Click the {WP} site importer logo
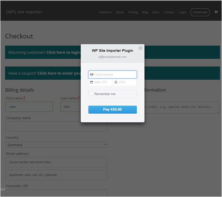 [x=24, y=12]
